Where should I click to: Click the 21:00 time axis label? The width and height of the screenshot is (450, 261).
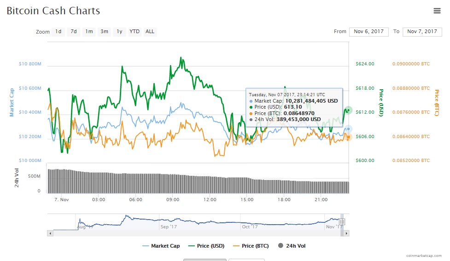point(321,200)
